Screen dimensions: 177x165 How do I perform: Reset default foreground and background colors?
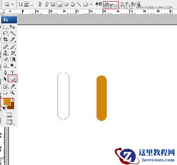coord(4,108)
